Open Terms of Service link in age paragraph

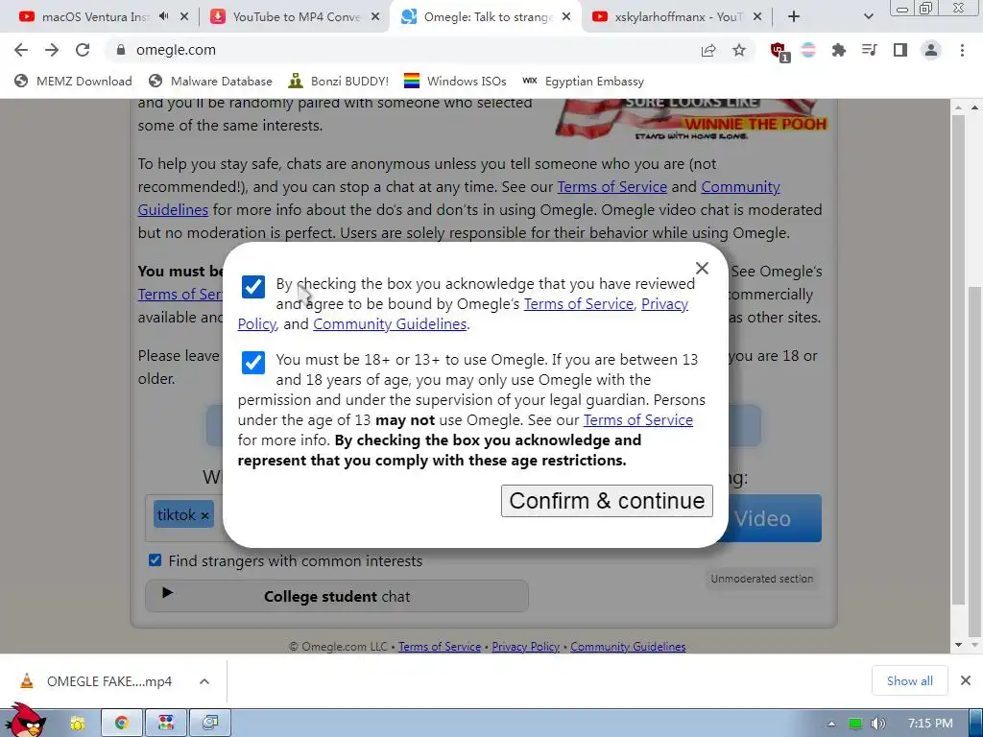[x=637, y=420]
